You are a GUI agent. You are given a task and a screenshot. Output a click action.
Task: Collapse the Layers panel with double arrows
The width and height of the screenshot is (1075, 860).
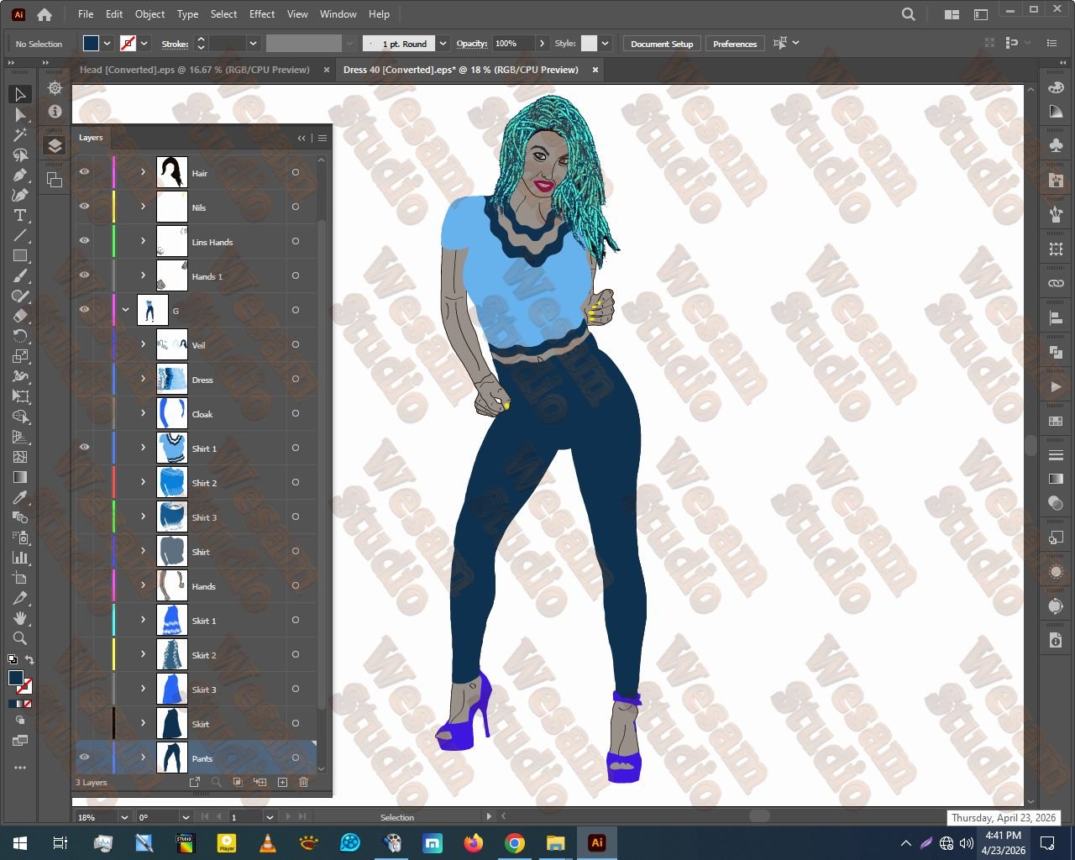302,138
